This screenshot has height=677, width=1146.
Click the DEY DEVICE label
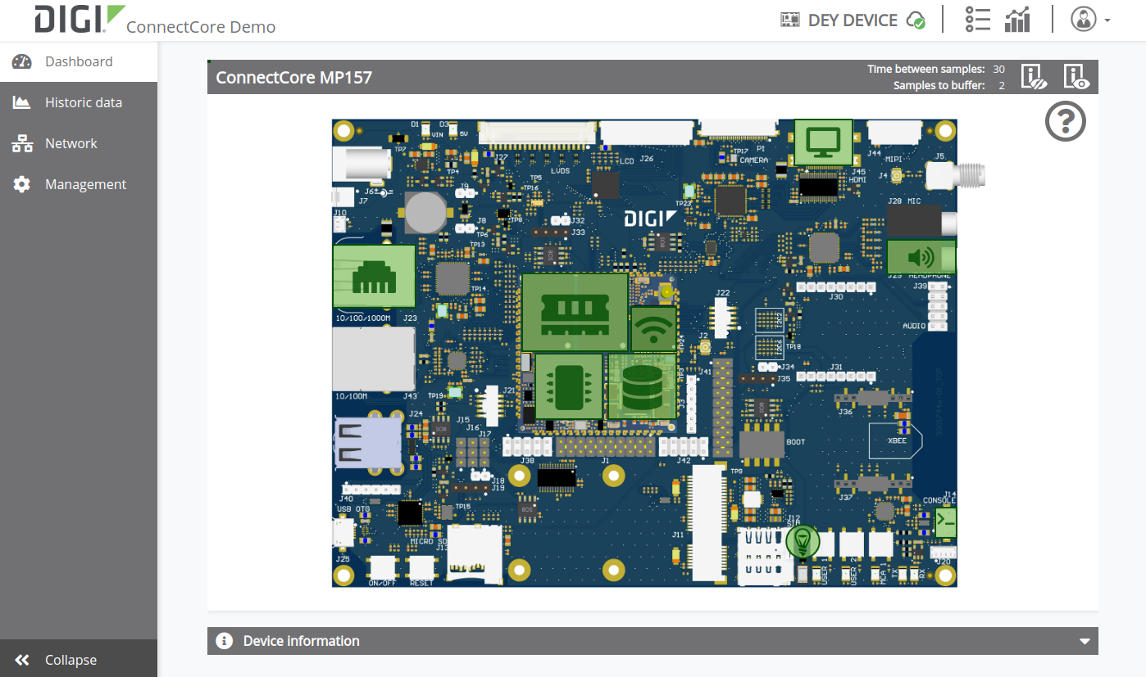(x=853, y=20)
